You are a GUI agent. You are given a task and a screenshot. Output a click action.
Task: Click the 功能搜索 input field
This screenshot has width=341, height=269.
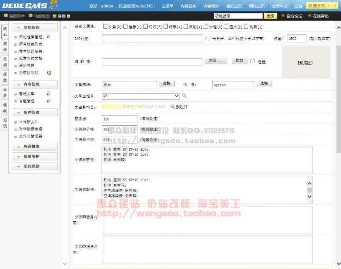pyautogui.click(x=238, y=15)
